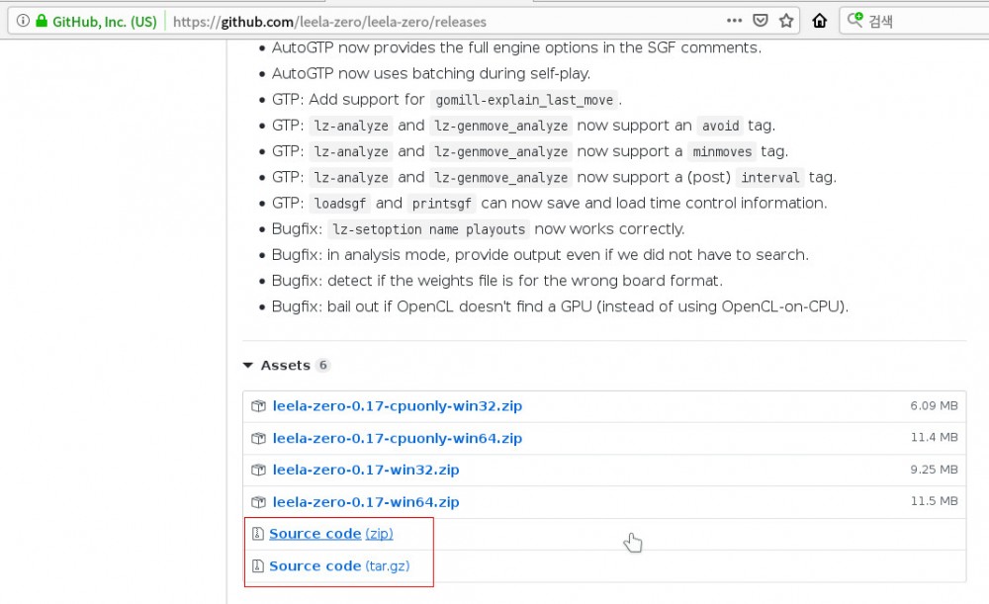Viewport: 989px width, 604px height.
Task: Click the search magnifier icon in search box
Action: click(854, 20)
